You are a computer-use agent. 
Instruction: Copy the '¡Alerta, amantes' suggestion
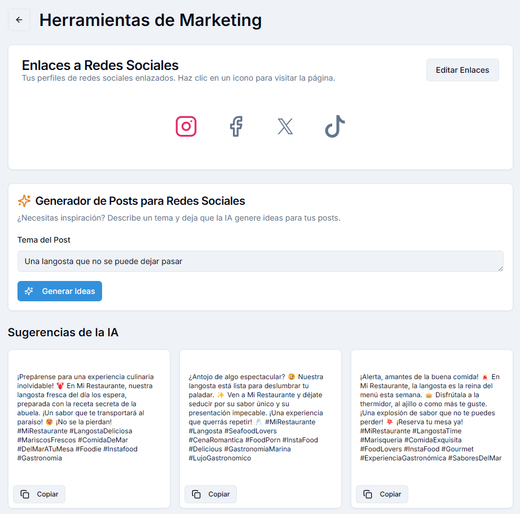382,494
